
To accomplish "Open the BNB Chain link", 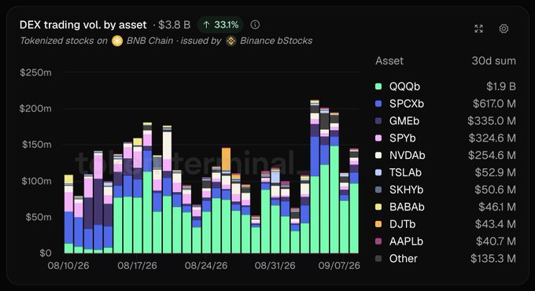I will [149, 41].
